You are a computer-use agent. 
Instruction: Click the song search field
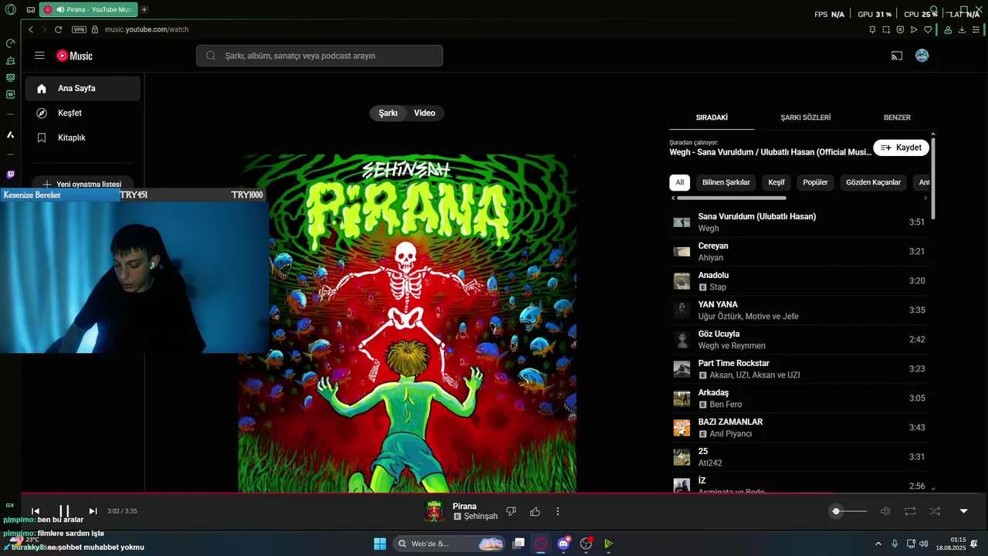click(320, 56)
